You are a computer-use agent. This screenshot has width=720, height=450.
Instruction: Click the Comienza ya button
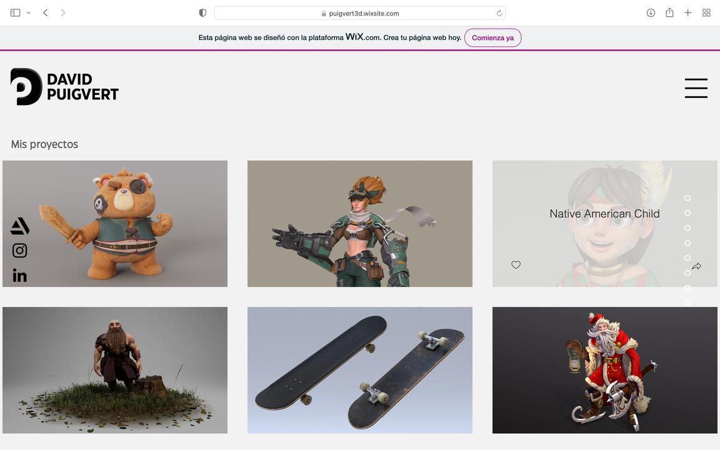pyautogui.click(x=492, y=37)
